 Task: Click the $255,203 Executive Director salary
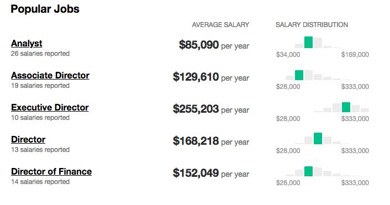pos(196,109)
